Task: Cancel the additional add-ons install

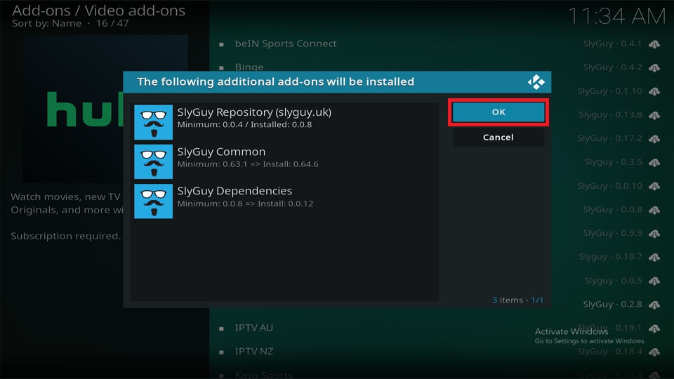Action: 498,138
